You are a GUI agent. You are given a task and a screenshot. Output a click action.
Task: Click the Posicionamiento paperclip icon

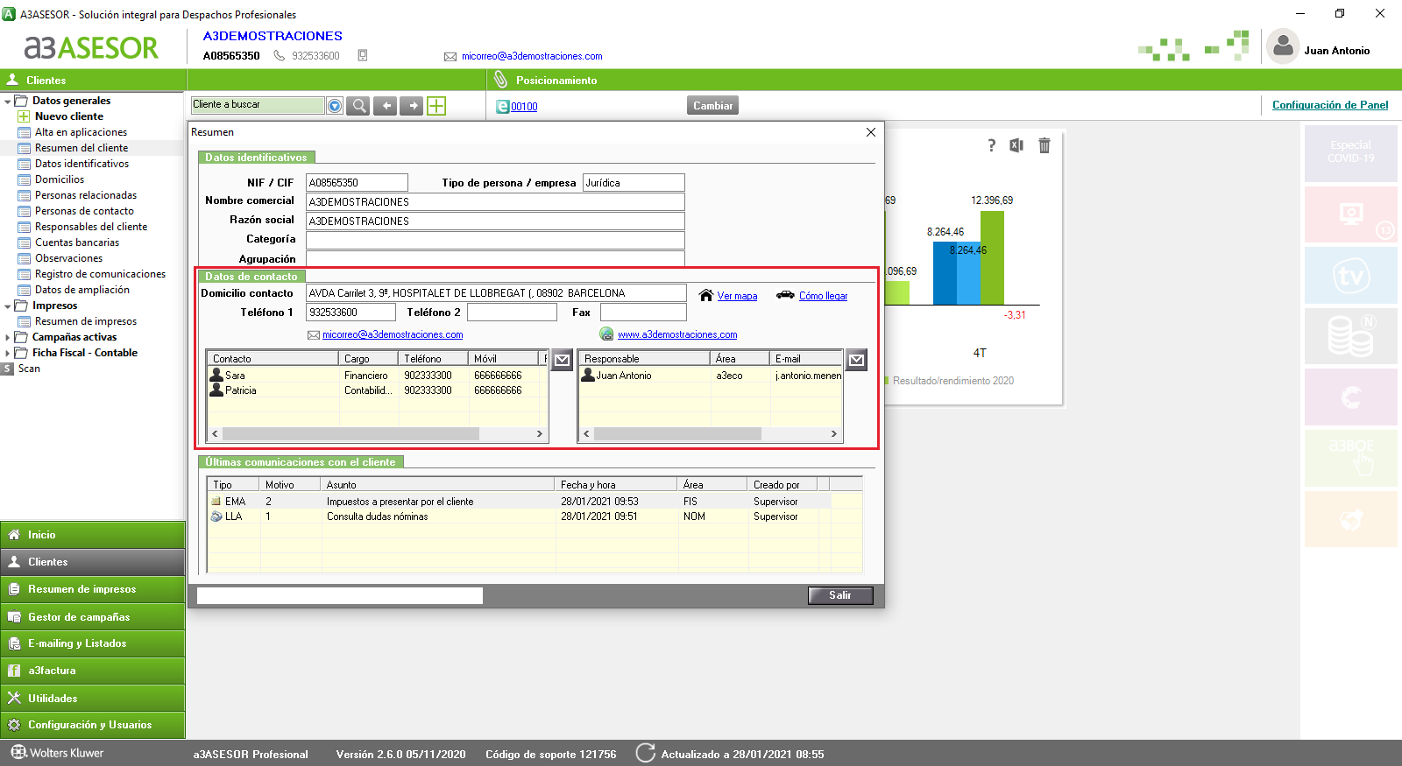500,80
